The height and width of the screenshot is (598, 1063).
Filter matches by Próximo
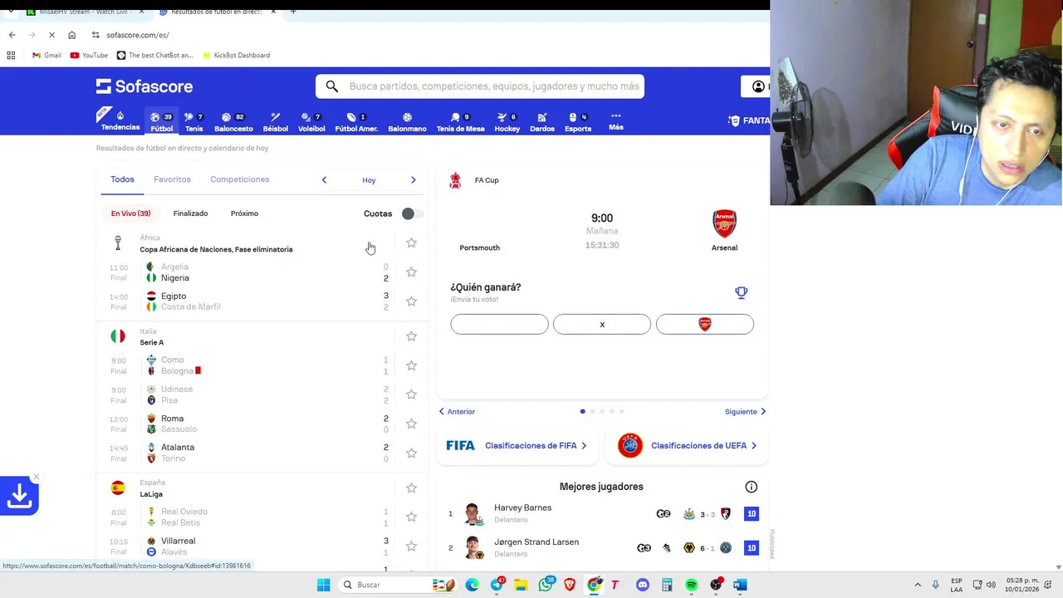tap(244, 213)
